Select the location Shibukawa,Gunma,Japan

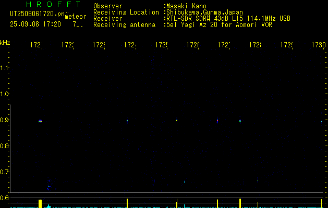click(x=204, y=12)
